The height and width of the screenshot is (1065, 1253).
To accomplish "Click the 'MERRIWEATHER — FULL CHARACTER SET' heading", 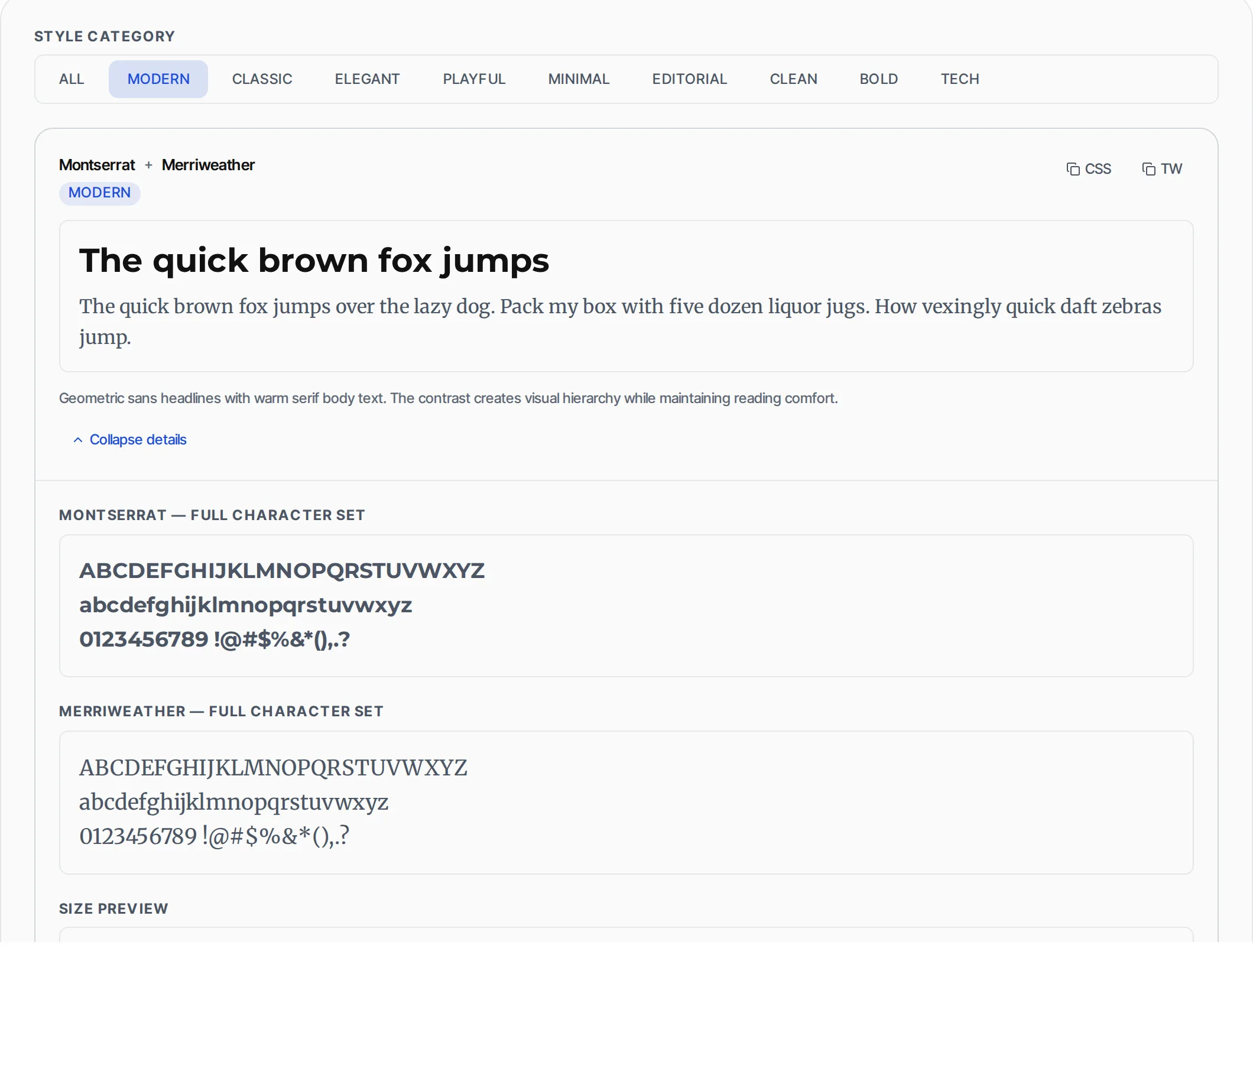I will coord(221,711).
